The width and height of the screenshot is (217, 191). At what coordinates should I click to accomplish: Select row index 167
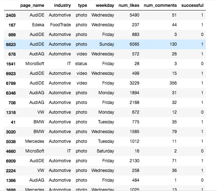[x=12, y=25]
